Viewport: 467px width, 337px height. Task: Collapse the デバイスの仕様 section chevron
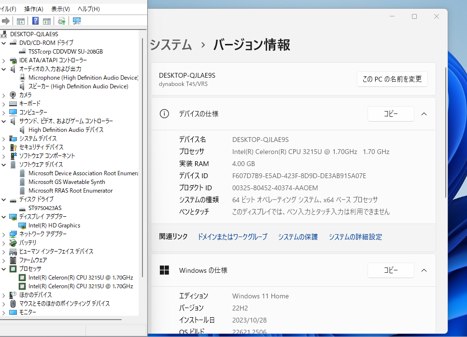424,114
